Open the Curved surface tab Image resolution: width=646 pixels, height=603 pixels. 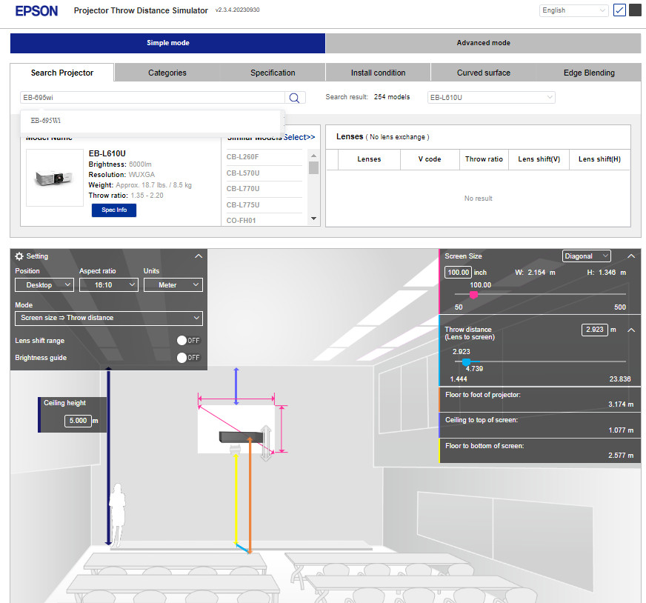click(x=483, y=73)
